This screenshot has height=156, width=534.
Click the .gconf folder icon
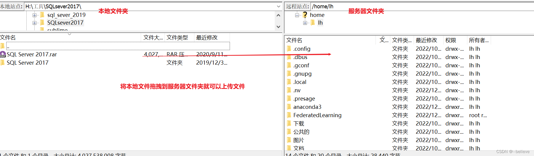(x=289, y=65)
